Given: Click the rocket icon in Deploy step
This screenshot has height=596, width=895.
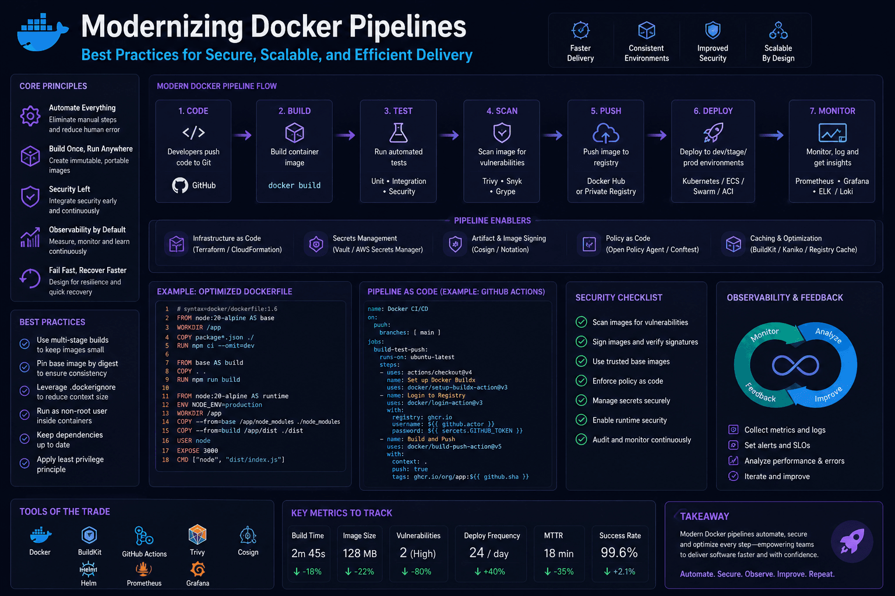Looking at the screenshot, I should pos(713,133).
